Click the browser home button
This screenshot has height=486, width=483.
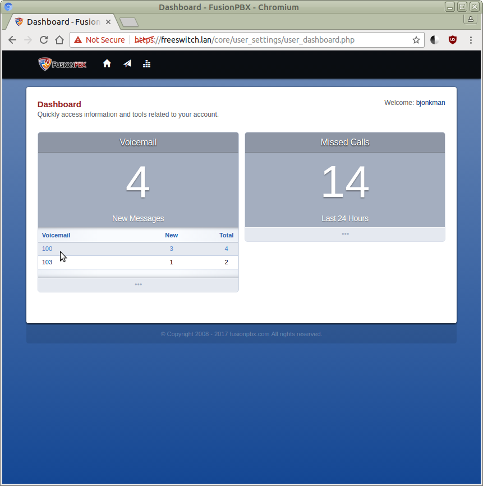(x=59, y=40)
